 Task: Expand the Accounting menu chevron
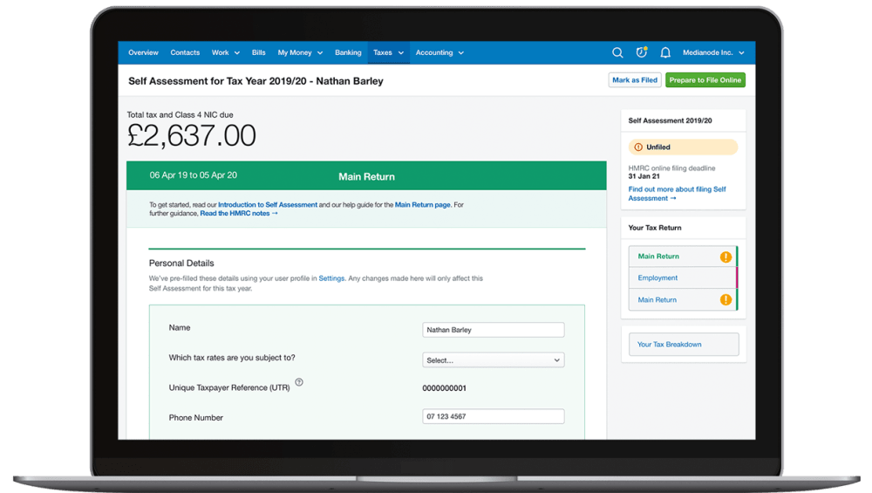[x=461, y=53]
